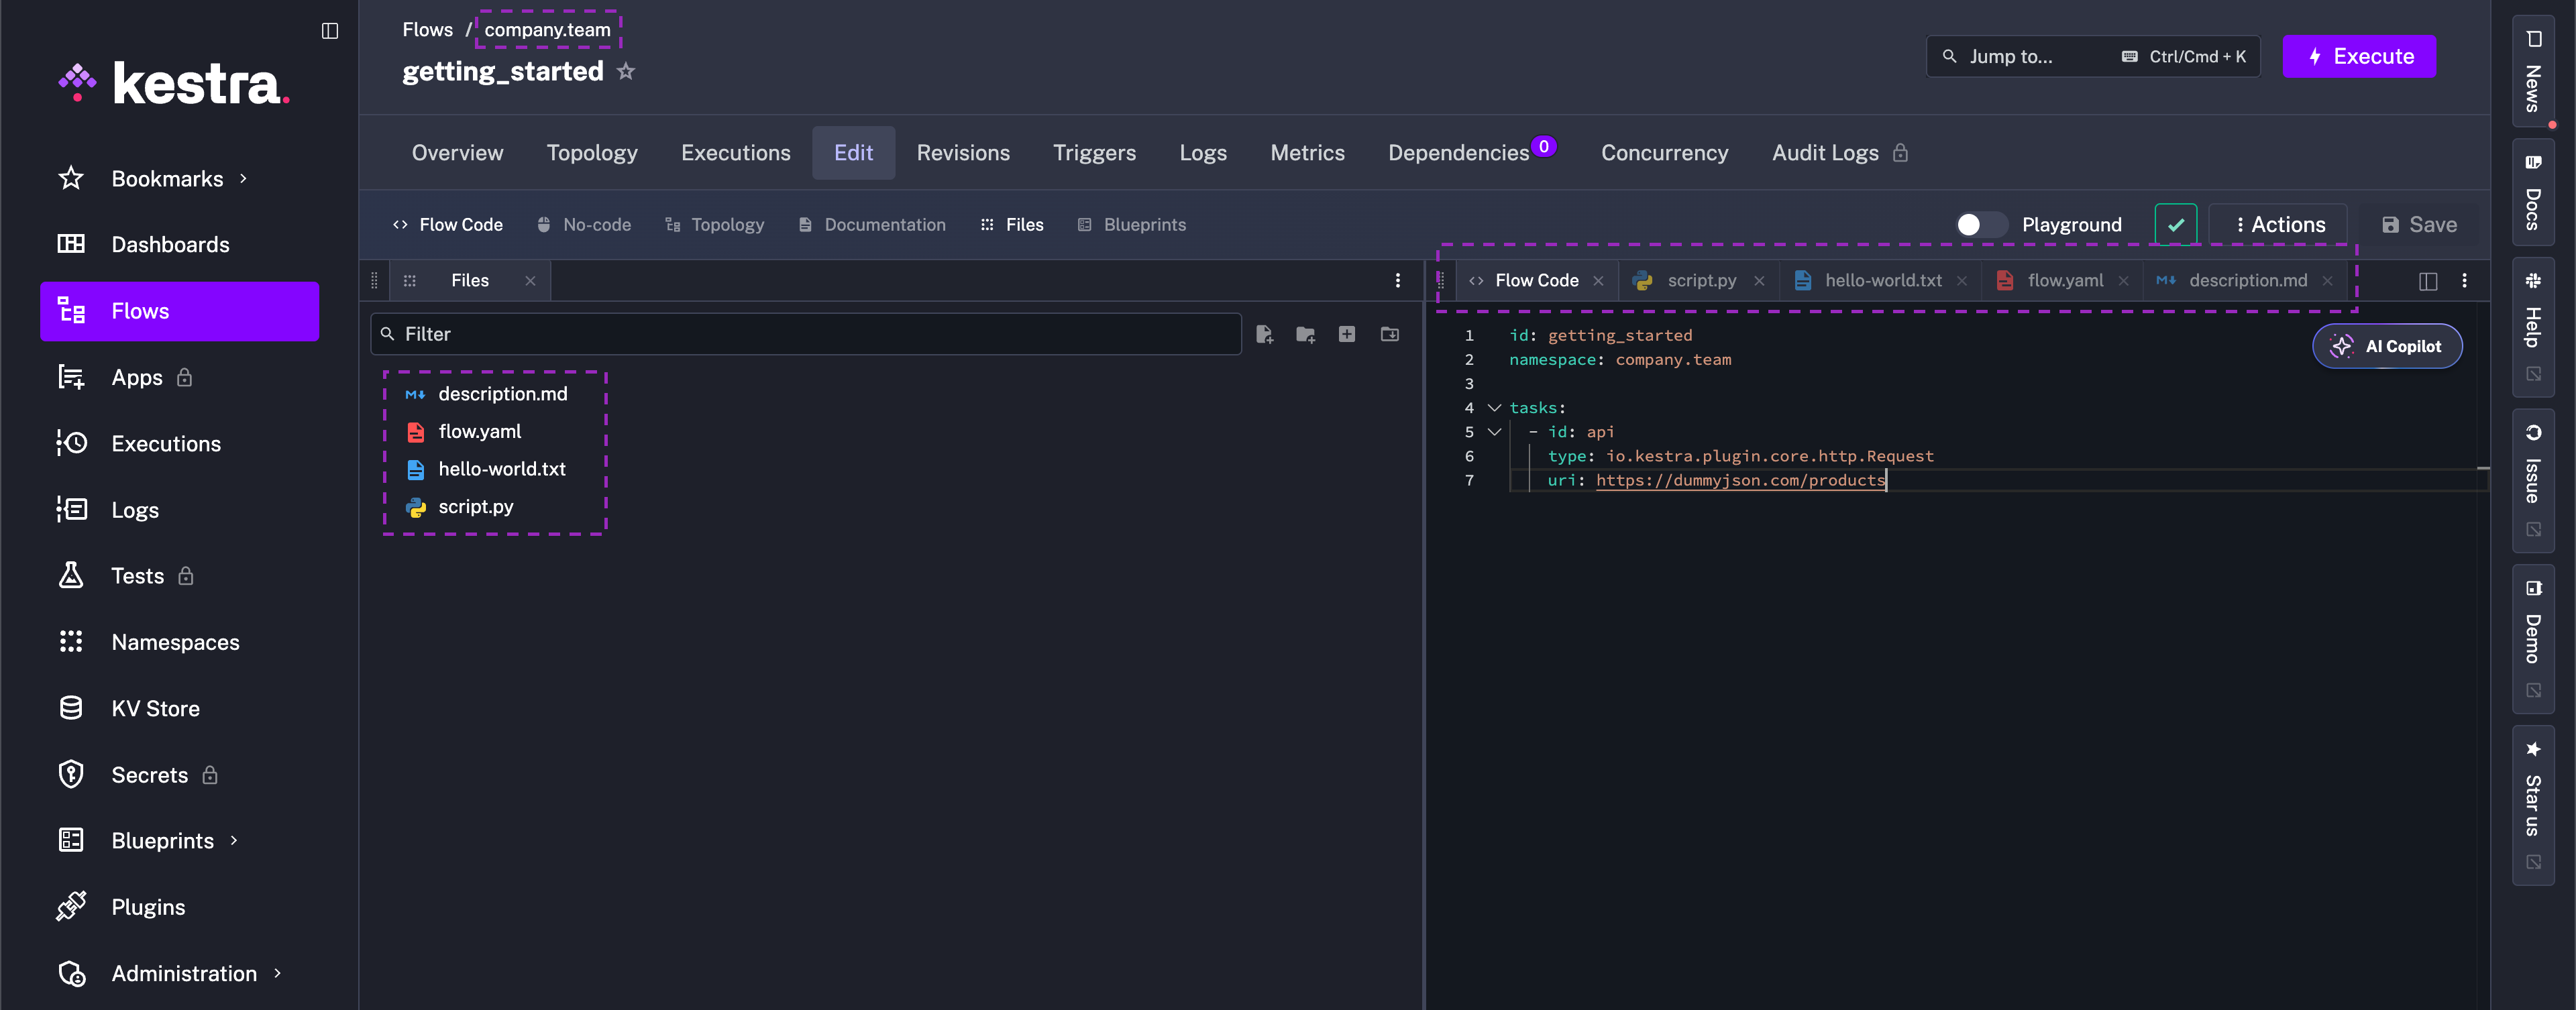Click the green validation checkmark next to Actions
2576x1010 pixels.
tap(2176, 224)
